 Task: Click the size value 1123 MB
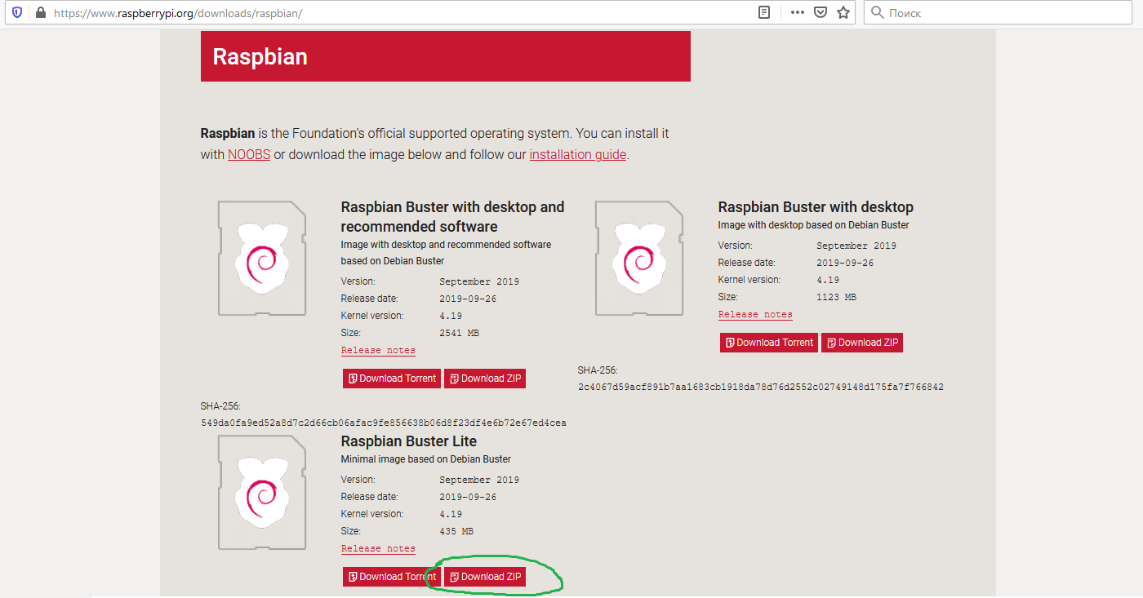pos(836,297)
